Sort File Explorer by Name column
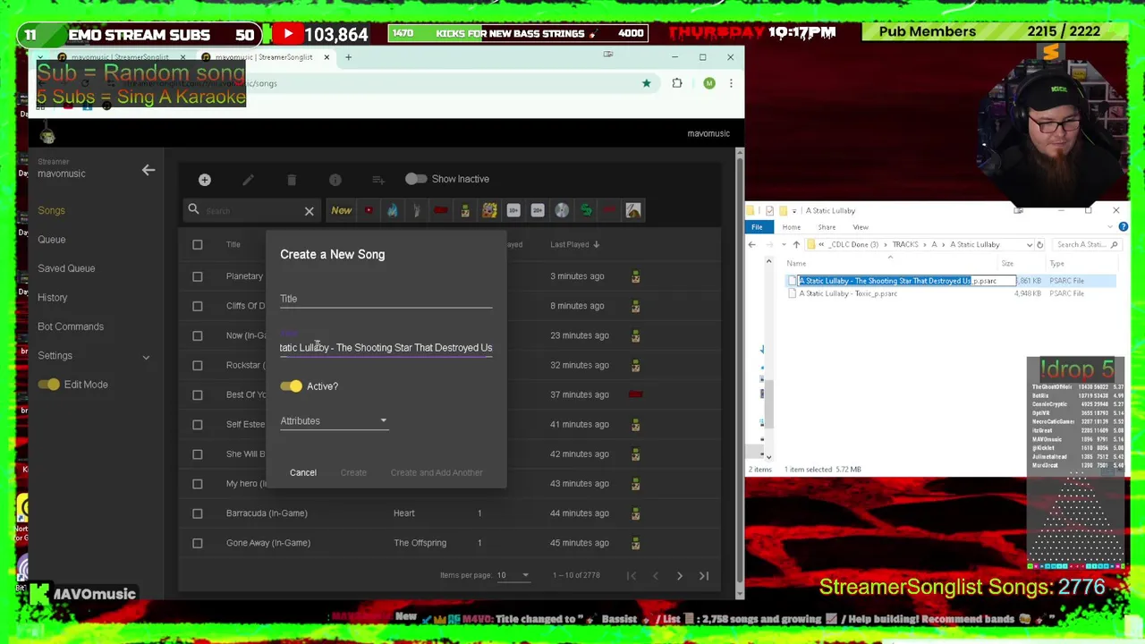Screen dimensions: 1145x644 pos(796,264)
